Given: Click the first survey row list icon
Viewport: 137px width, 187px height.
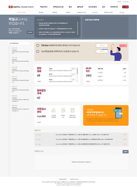Looking at the screenshot, I should coord(37,135).
